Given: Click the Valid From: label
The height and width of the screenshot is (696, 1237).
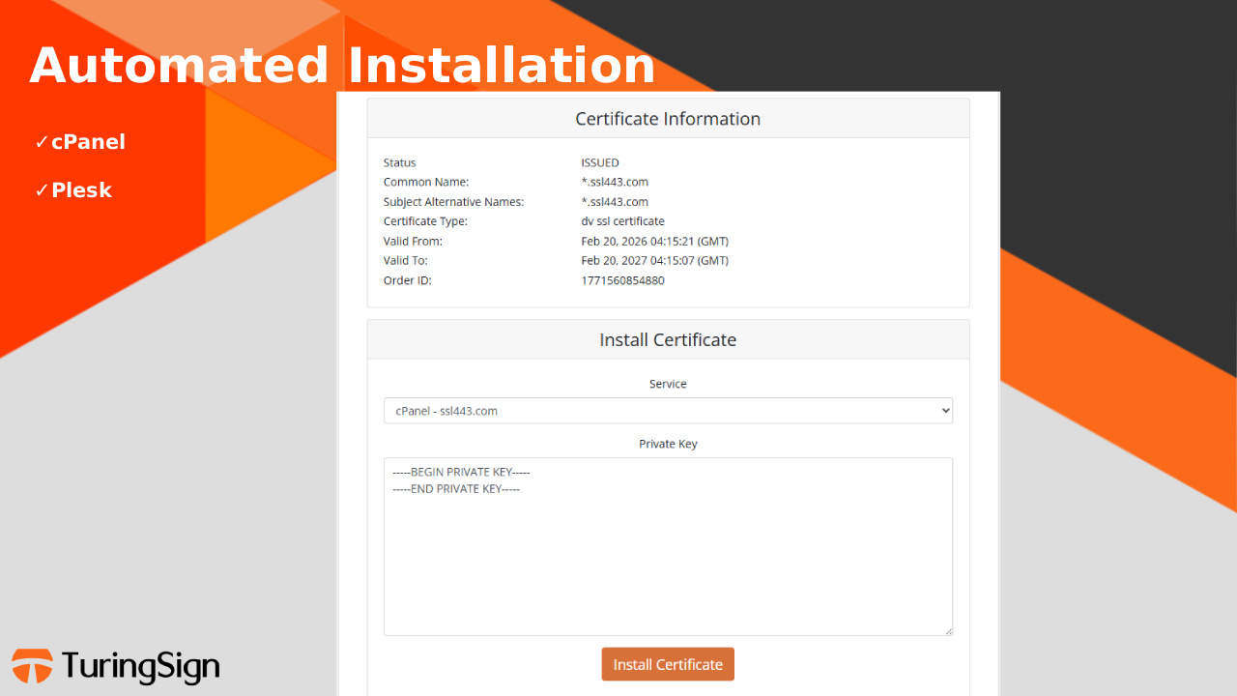Looking at the screenshot, I should (x=413, y=241).
